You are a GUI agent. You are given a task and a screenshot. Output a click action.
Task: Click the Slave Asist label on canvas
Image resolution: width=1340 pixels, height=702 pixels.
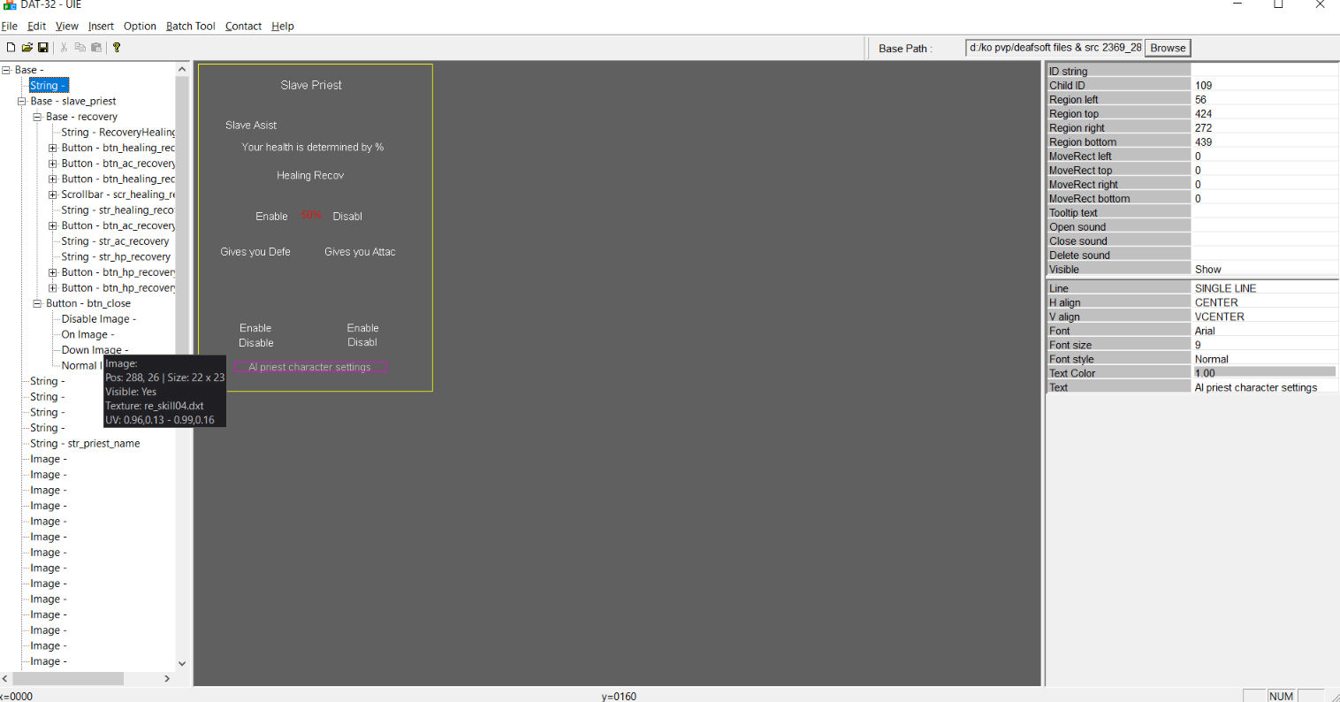(251, 126)
